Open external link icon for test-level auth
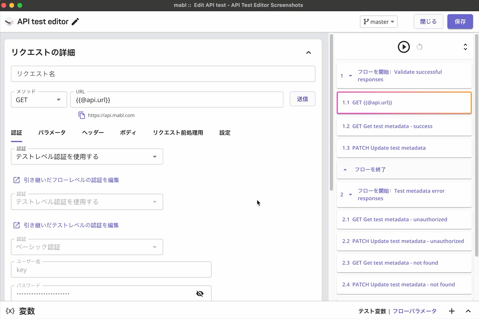The height and width of the screenshot is (319, 479). [16, 225]
